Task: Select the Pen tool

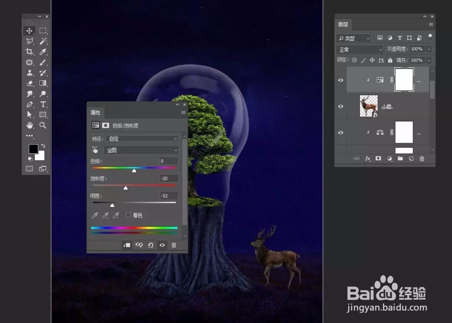Action: tap(29, 104)
